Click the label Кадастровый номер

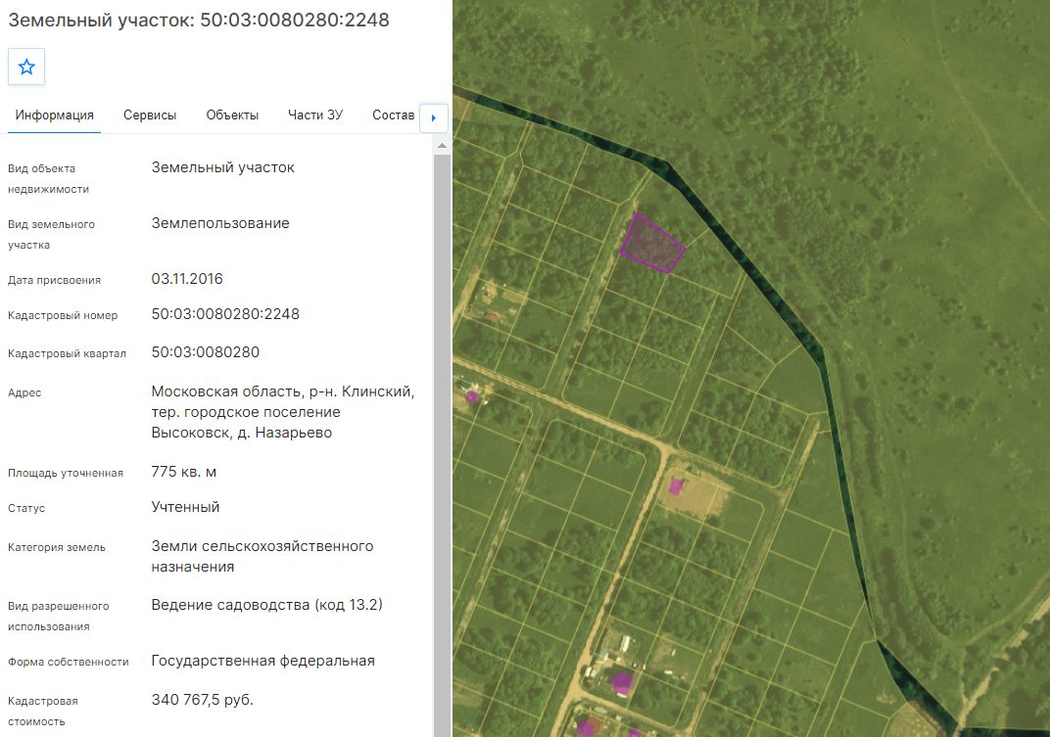tap(63, 315)
